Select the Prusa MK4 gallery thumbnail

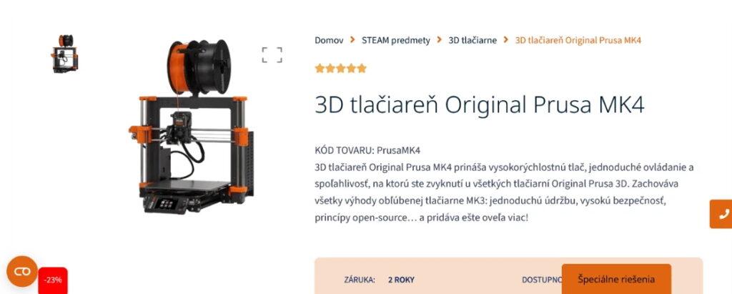pos(65,53)
